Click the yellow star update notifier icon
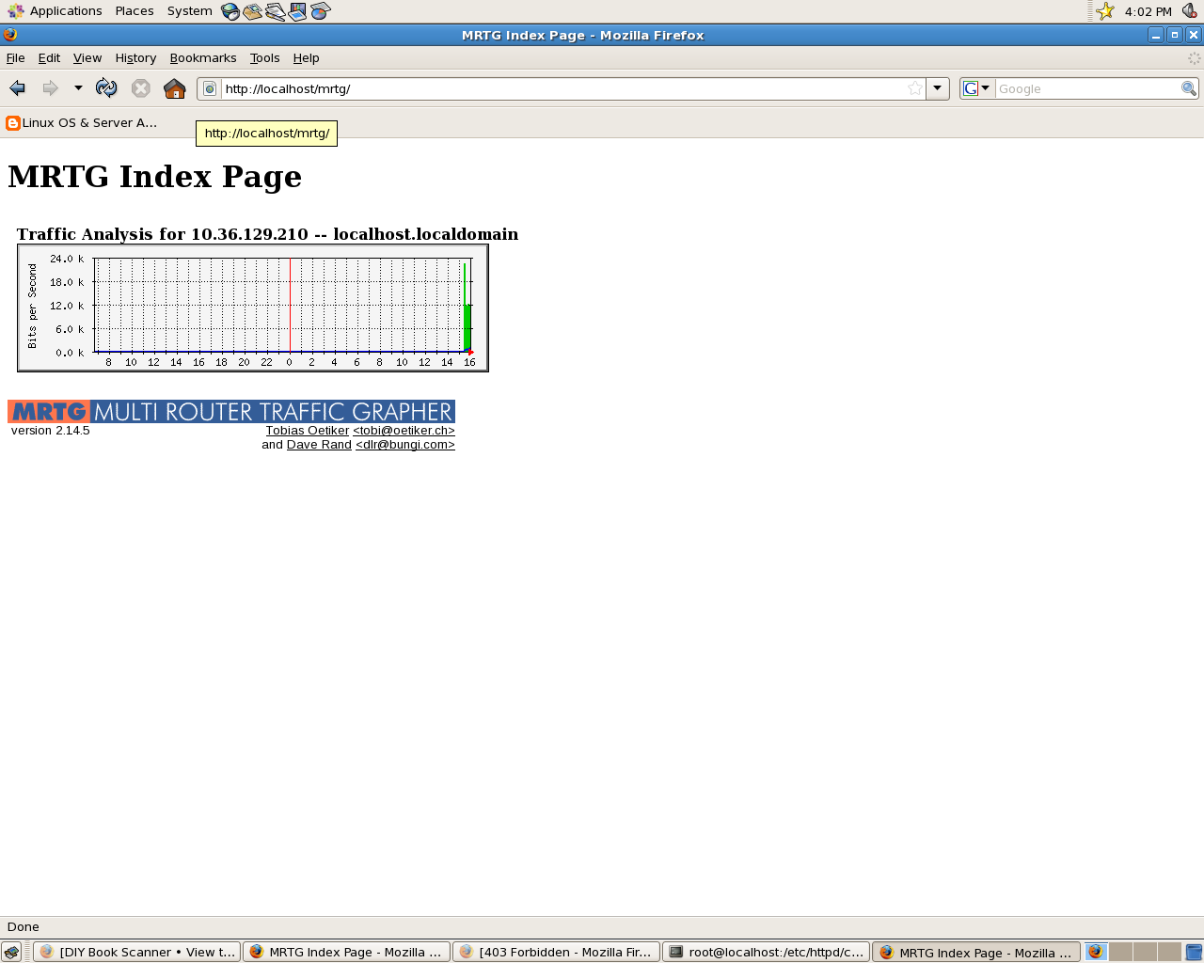This screenshot has height=963, width=1204. [x=1106, y=11]
